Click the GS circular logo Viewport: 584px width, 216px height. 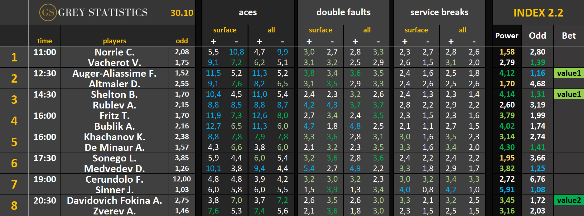[48, 12]
